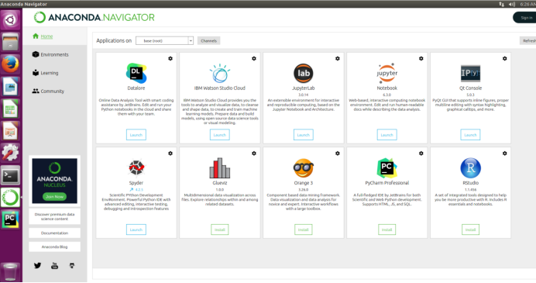Launch IBM Watson Studio Cloud
Screen dimensions: 536x283
tap(220, 135)
